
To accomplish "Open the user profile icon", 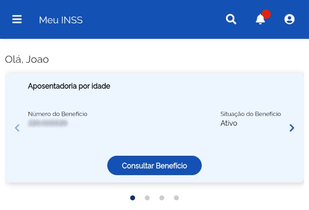I will click(x=290, y=19).
